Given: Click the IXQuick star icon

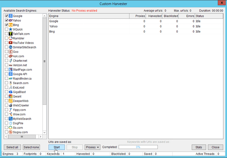Looking at the screenshot, I should (x=10, y=29).
